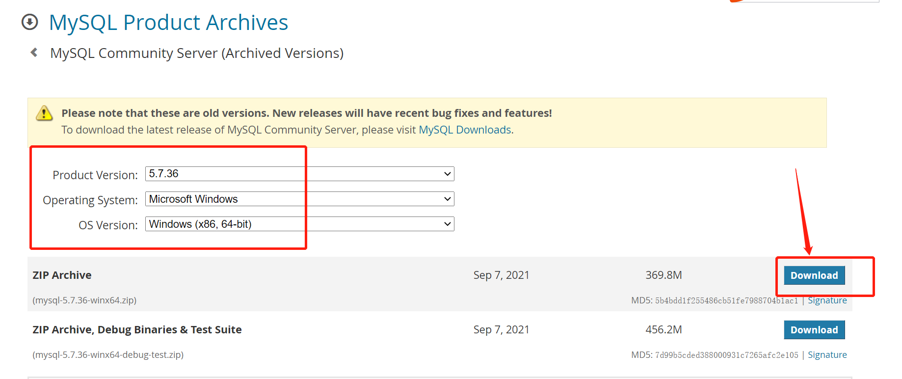The width and height of the screenshot is (902, 379).
Task: Click the yellow warning triangle icon
Action: (x=44, y=113)
